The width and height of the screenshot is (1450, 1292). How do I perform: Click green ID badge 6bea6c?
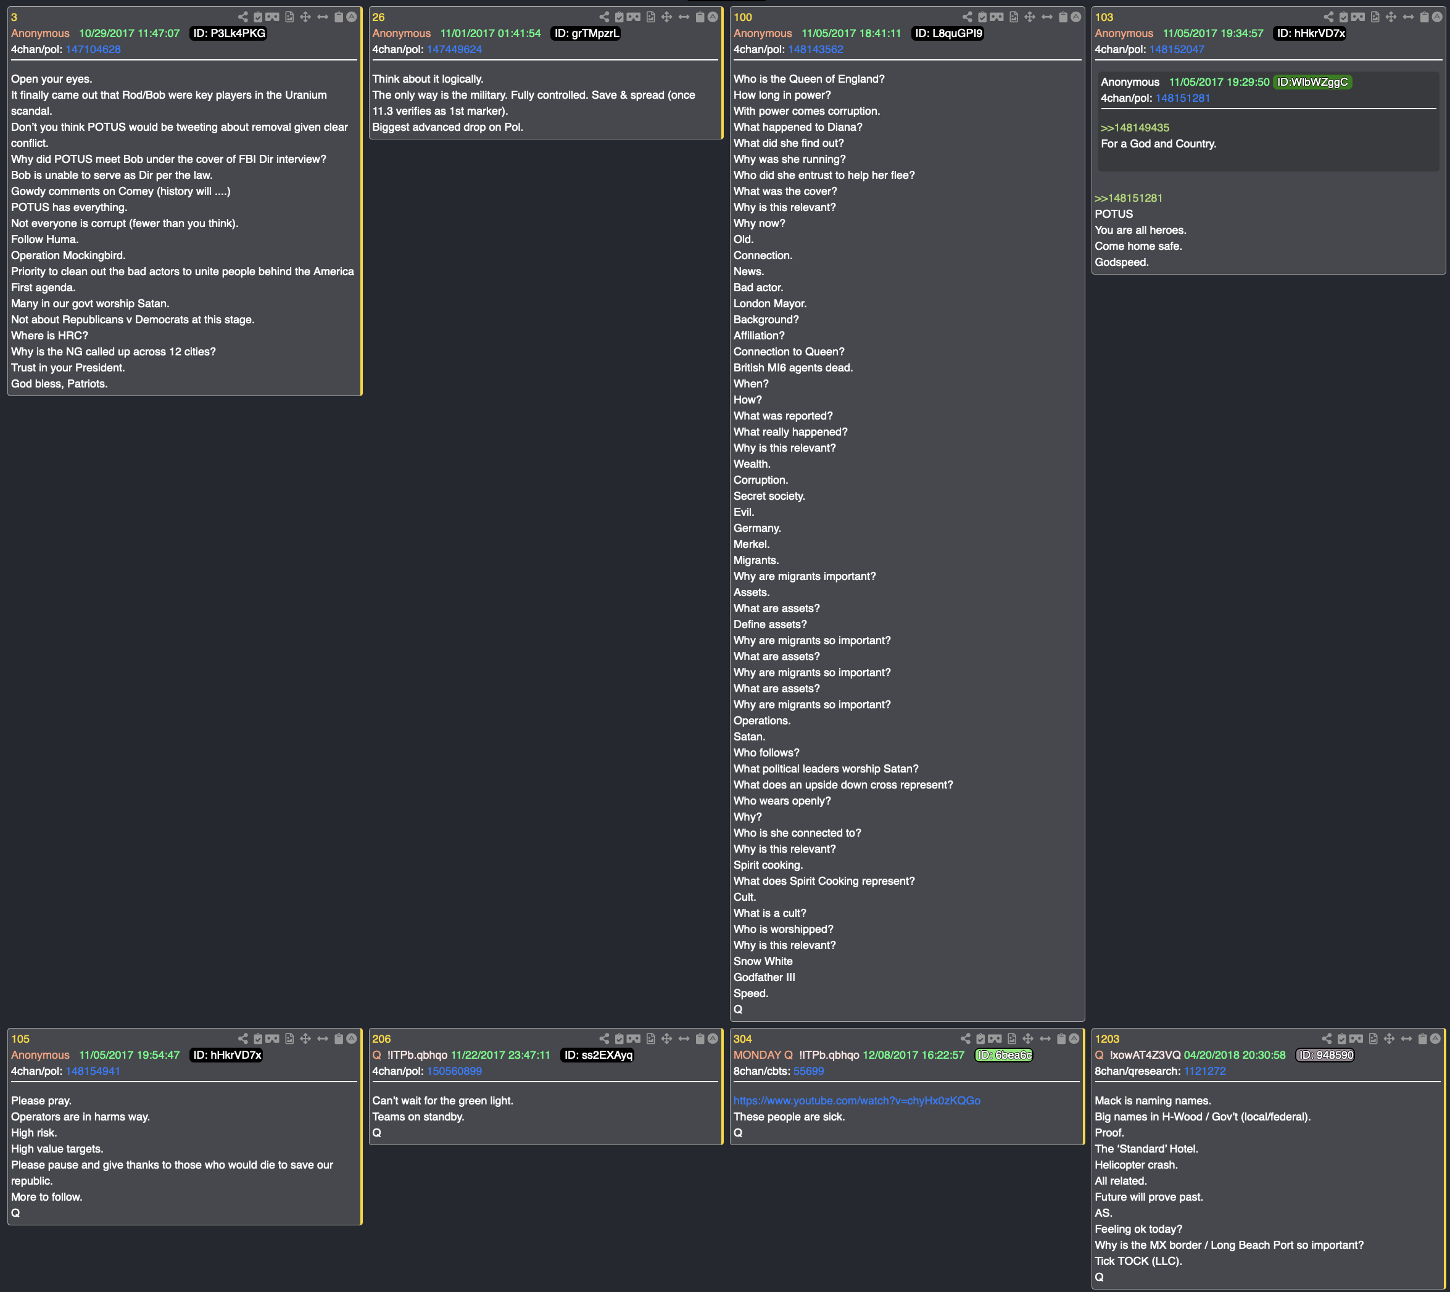click(1005, 1055)
